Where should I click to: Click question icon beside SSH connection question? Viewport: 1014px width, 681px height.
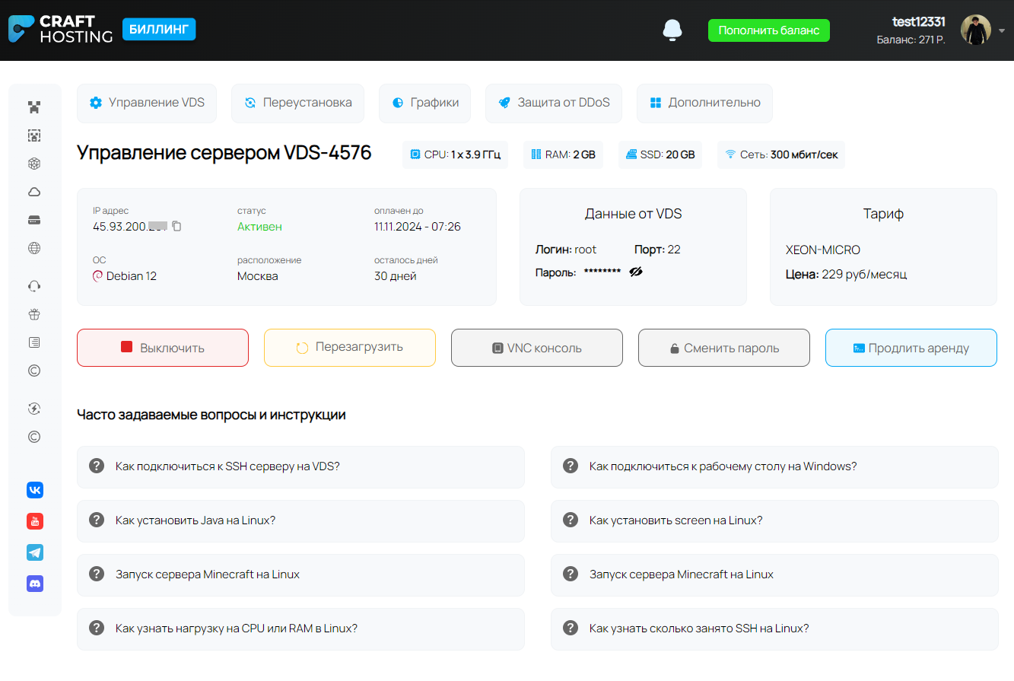tap(97, 466)
